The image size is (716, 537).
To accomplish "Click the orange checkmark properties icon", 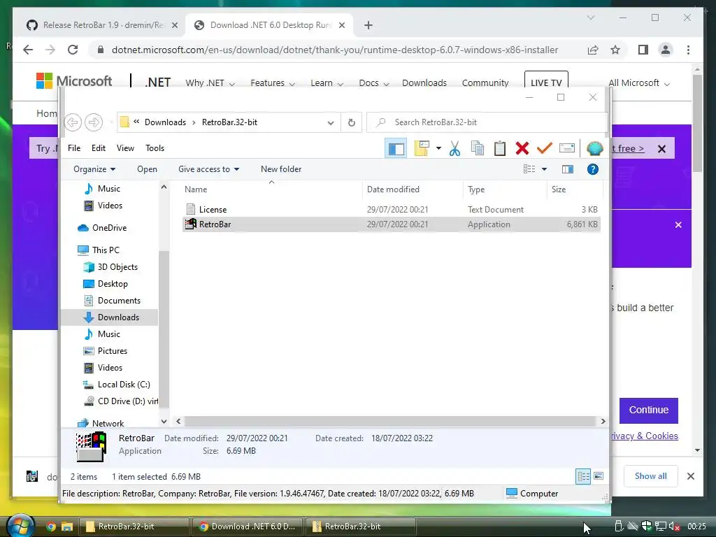I will point(544,148).
